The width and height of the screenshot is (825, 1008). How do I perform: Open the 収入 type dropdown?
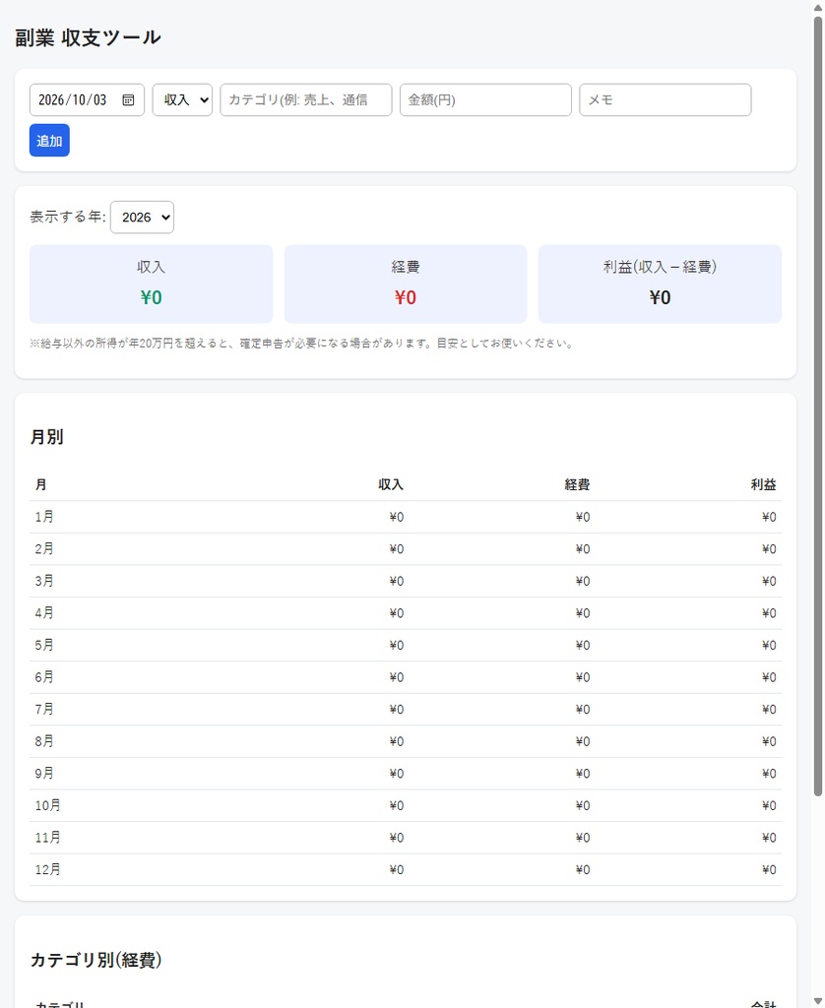click(x=182, y=99)
